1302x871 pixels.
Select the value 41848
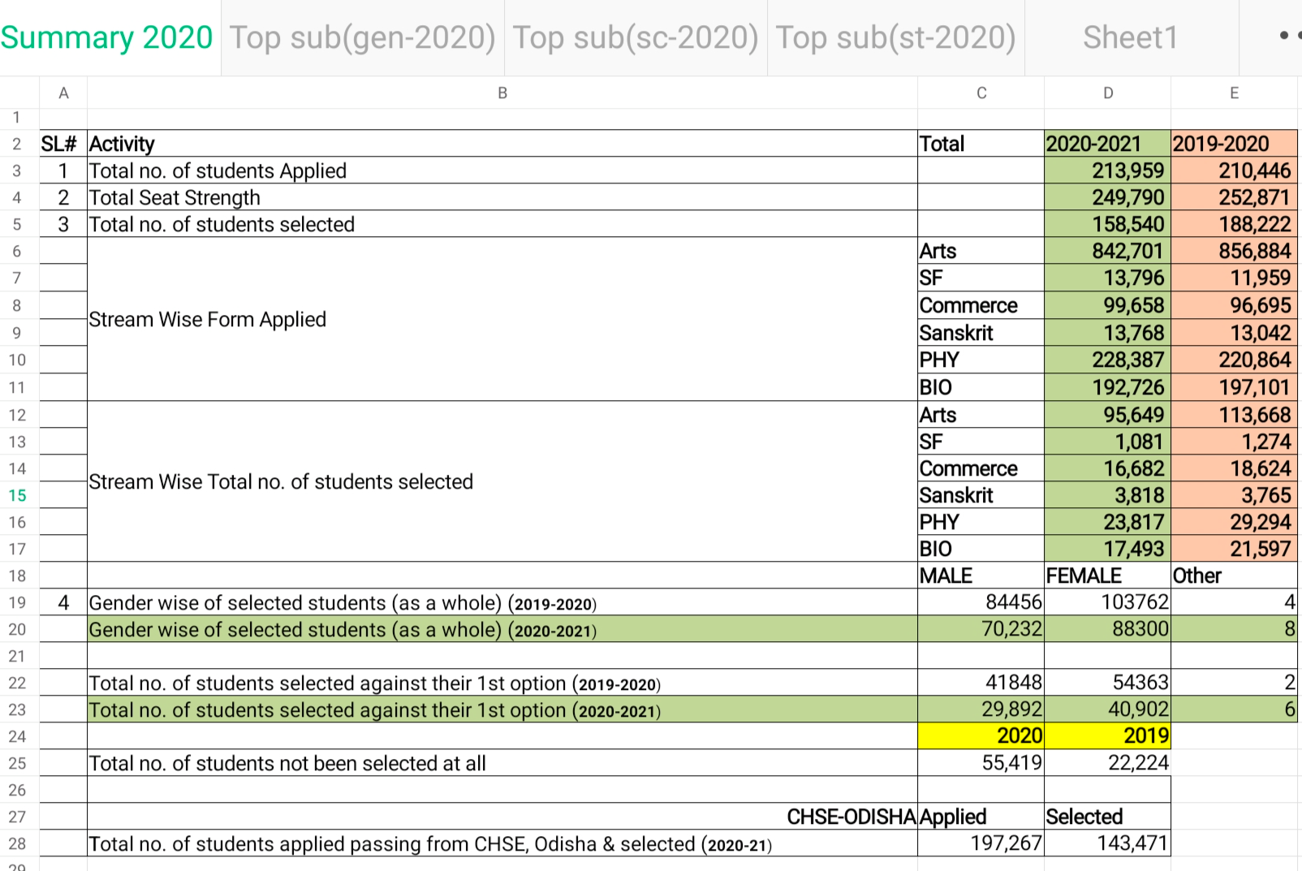tap(981, 683)
